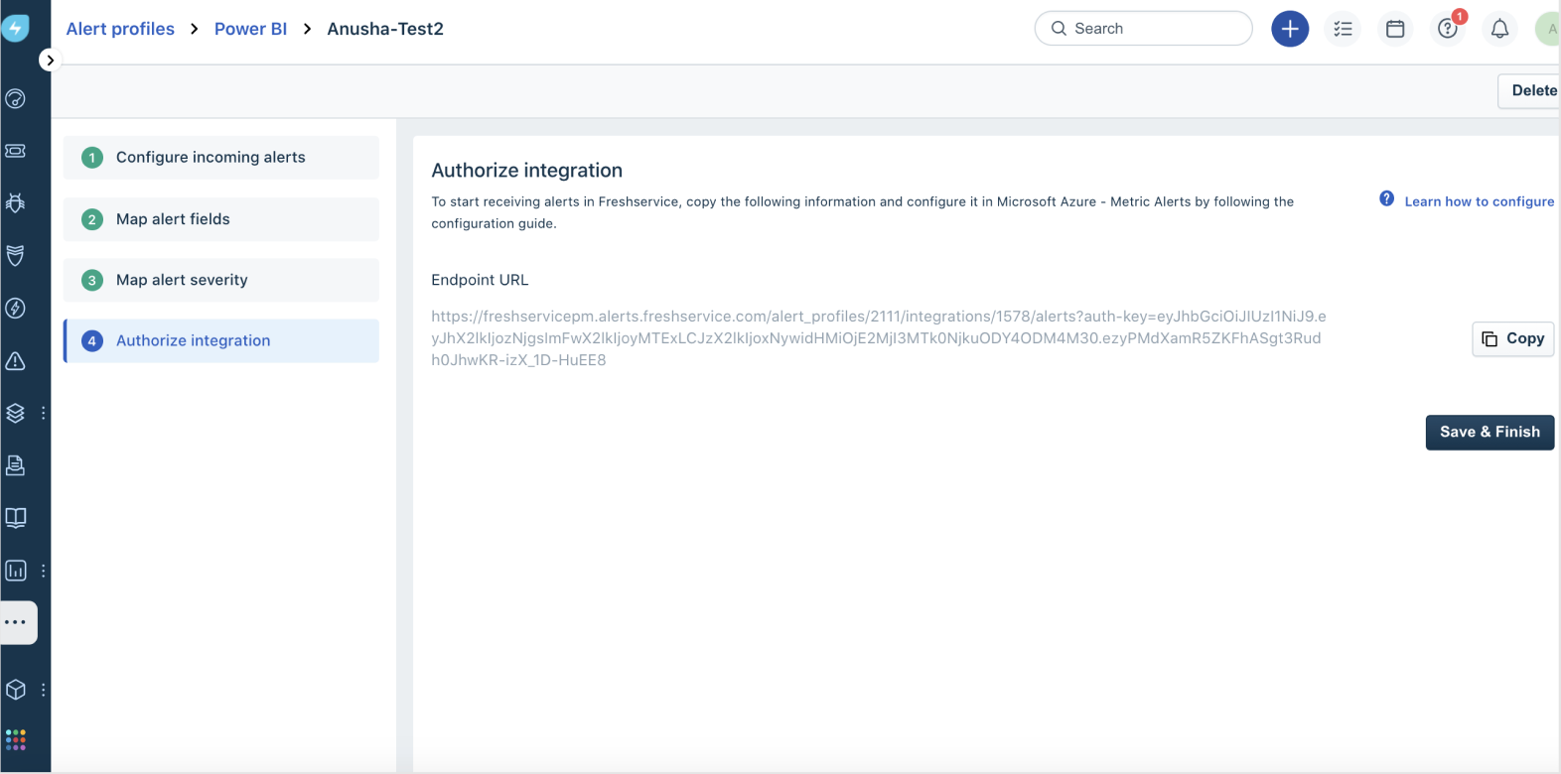The image size is (1561, 774).
Task: Click the Endpoint URL text
Action: tap(879, 338)
